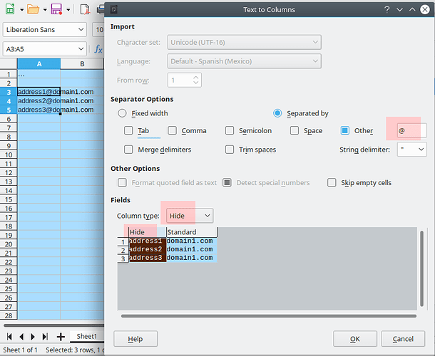This screenshot has width=435, height=356.
Task: Enable the Tab separator checkbox
Action: [x=128, y=130]
